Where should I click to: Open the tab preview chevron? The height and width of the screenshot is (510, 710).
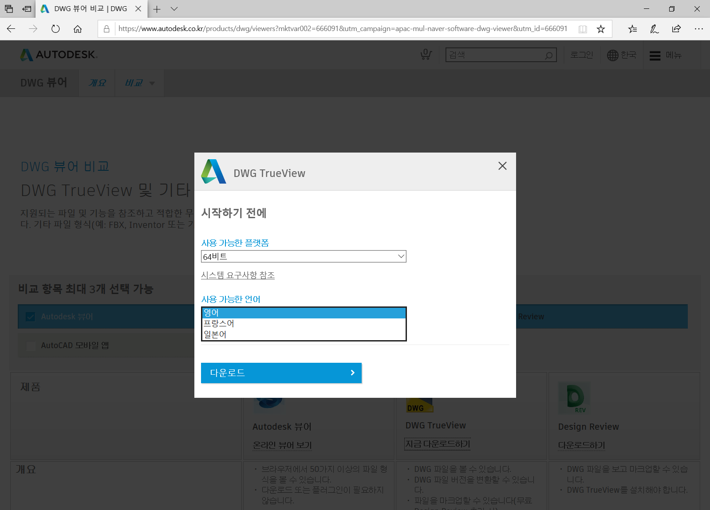[174, 9]
